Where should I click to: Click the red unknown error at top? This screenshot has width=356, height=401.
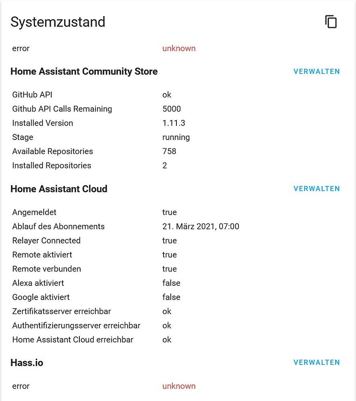coord(179,48)
